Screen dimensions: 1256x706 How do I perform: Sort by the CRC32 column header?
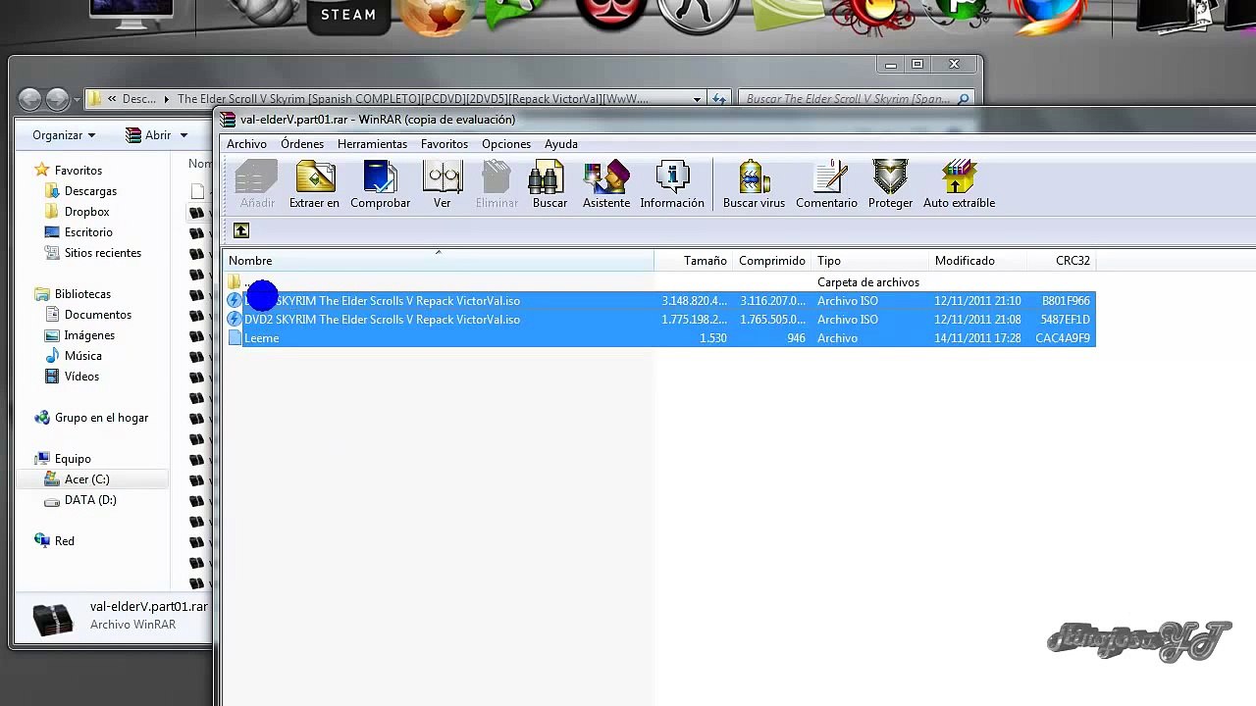1061,261
